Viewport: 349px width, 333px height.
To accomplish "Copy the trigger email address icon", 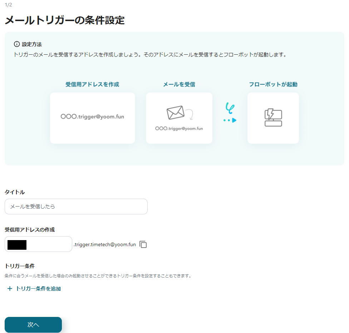I will click(x=143, y=244).
